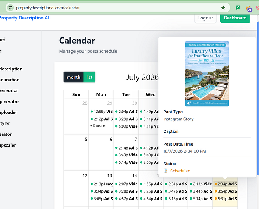
Task: Open the 2:14p Ad S event on Tuesday 7
Action: (126, 148)
